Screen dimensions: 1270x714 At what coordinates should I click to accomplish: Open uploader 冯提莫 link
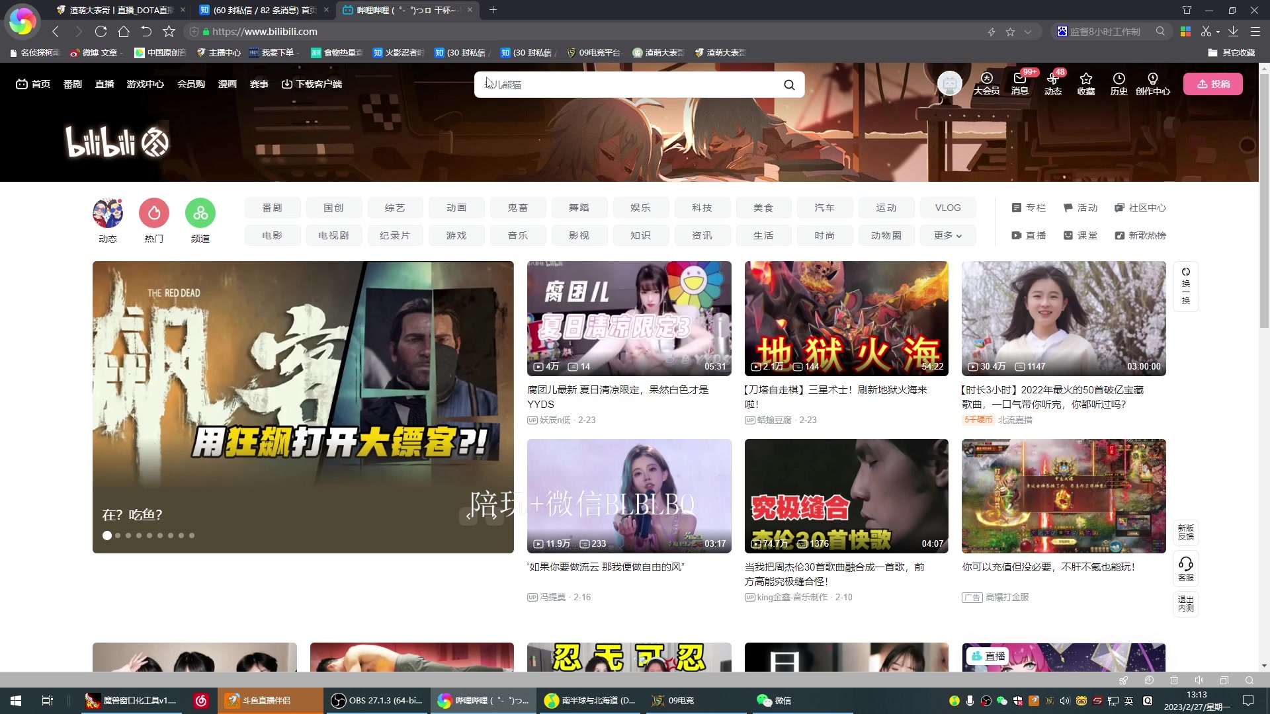click(x=552, y=597)
